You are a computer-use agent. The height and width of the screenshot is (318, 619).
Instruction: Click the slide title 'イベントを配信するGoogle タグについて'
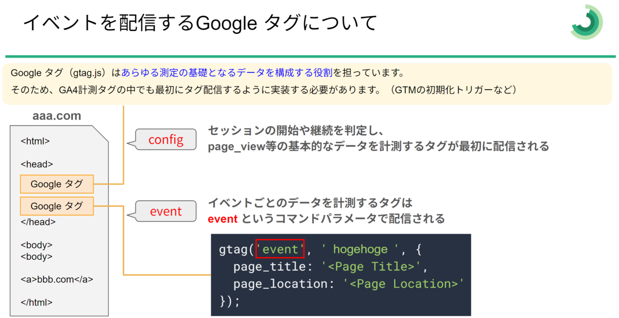201,23
